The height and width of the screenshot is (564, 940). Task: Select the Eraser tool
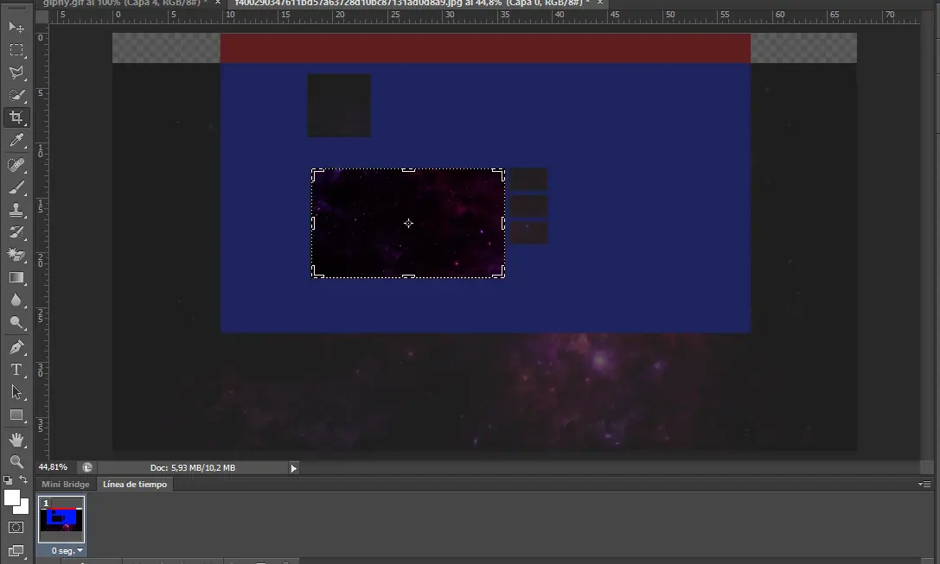click(x=16, y=255)
